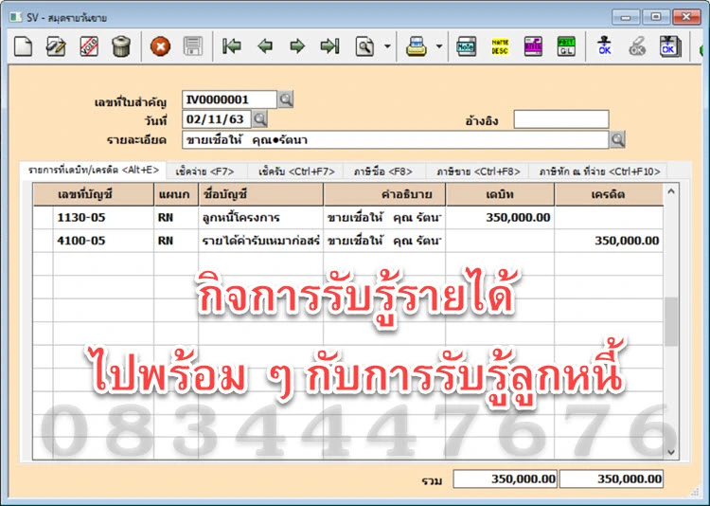Open the description lookup magnifier button
The height and width of the screenshot is (506, 710).
tap(617, 139)
